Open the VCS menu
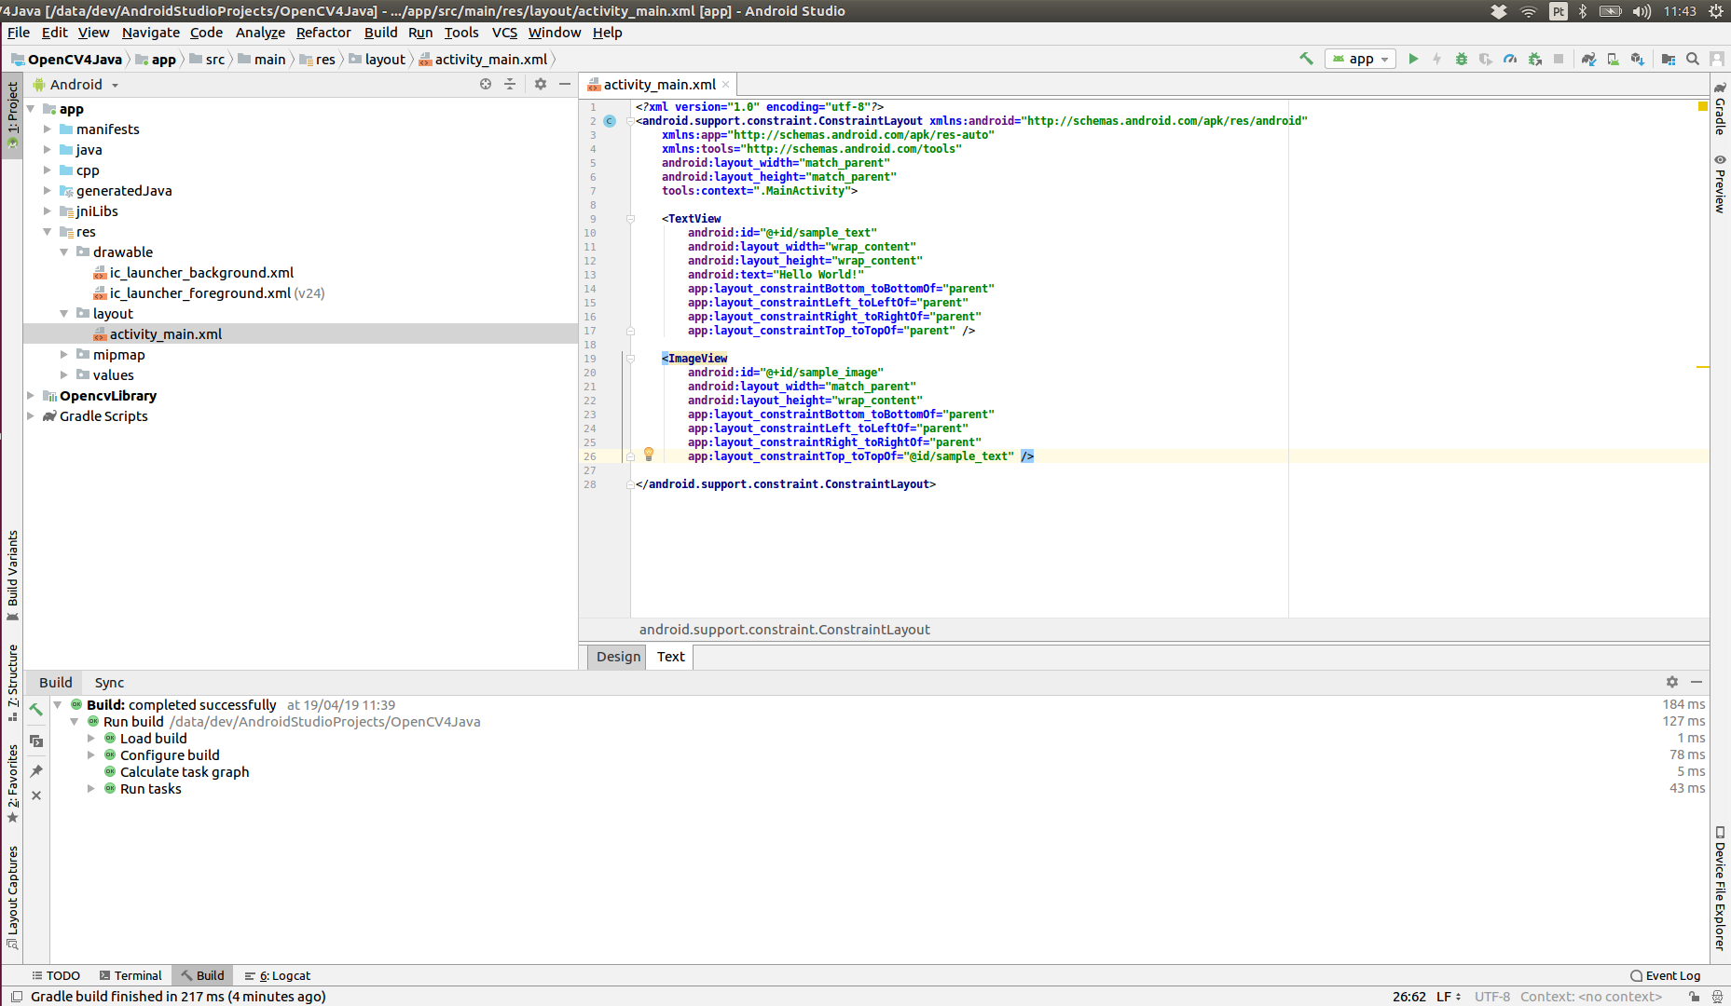 tap(504, 33)
